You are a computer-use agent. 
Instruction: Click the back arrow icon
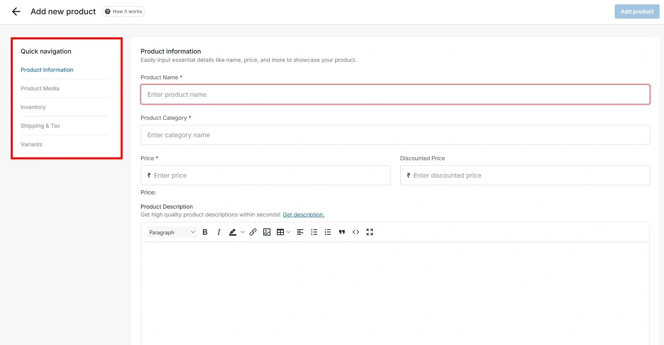16,11
